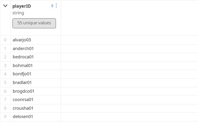Select cell alvarjo03

click(x=22, y=40)
